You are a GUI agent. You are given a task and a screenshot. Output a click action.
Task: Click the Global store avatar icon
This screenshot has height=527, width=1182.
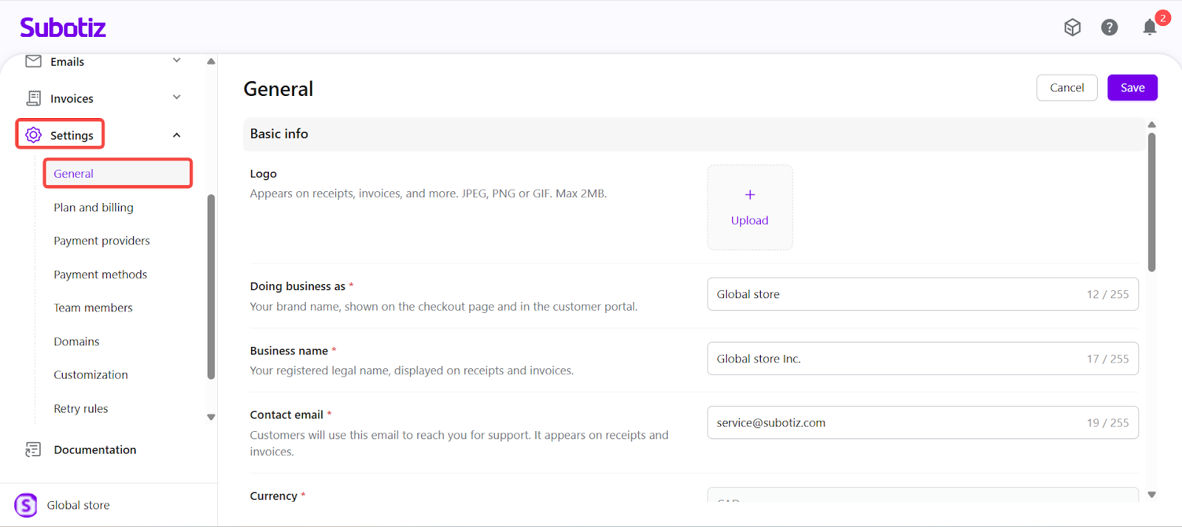pos(26,506)
